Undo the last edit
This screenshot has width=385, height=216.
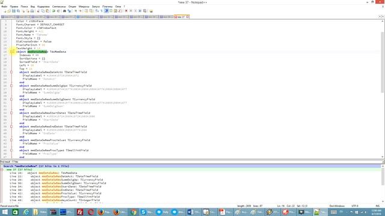(54, 11)
